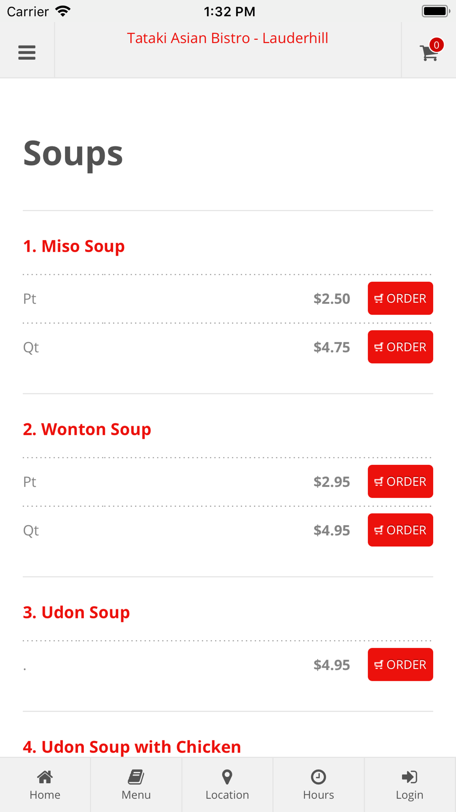Tap the Menu book icon
Screen dimensions: 456x812
click(x=136, y=776)
